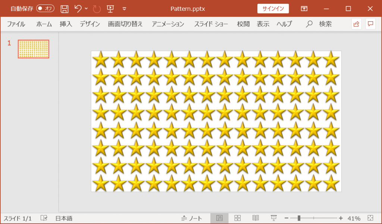This screenshot has height=224, width=382.
Task: Open the 表示 tab
Action: 263,24
